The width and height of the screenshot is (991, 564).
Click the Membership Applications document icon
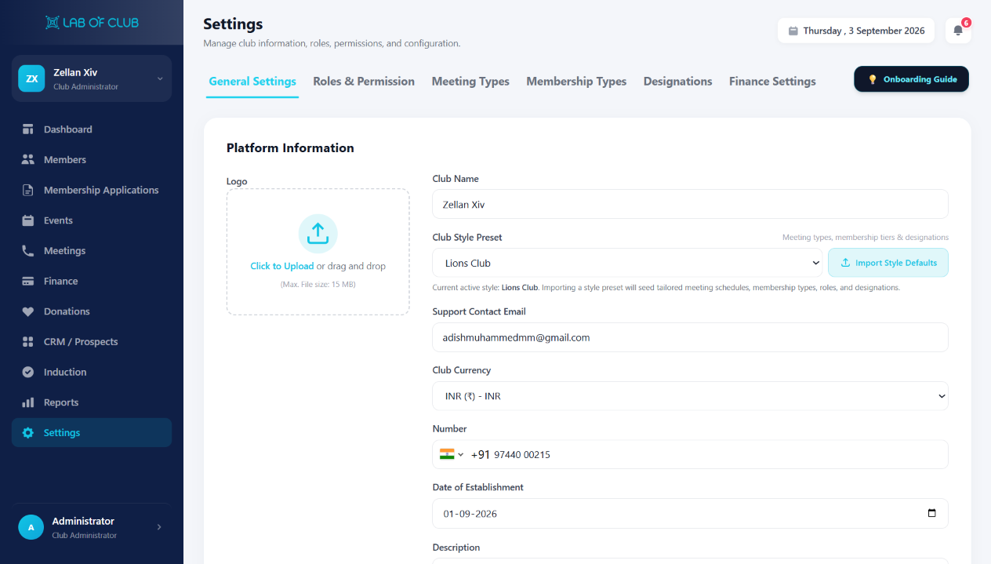(28, 190)
